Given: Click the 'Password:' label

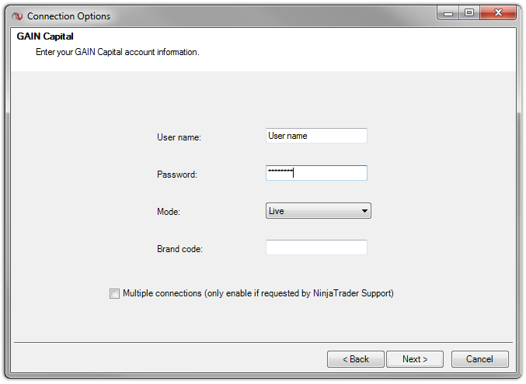Looking at the screenshot, I should (177, 175).
